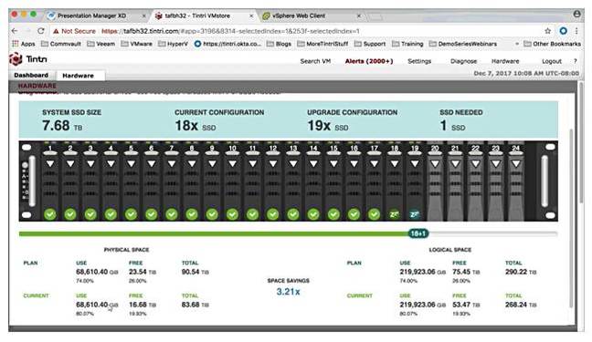Open the Other Bookmarks folder

[x=552, y=44]
